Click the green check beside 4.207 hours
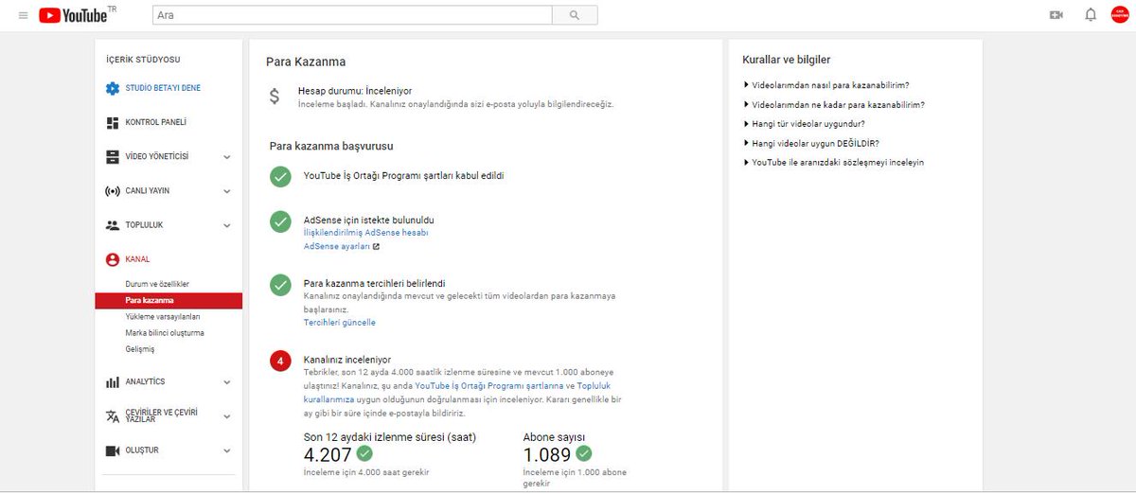Image resolution: width=1136 pixels, height=494 pixels. pos(364,453)
